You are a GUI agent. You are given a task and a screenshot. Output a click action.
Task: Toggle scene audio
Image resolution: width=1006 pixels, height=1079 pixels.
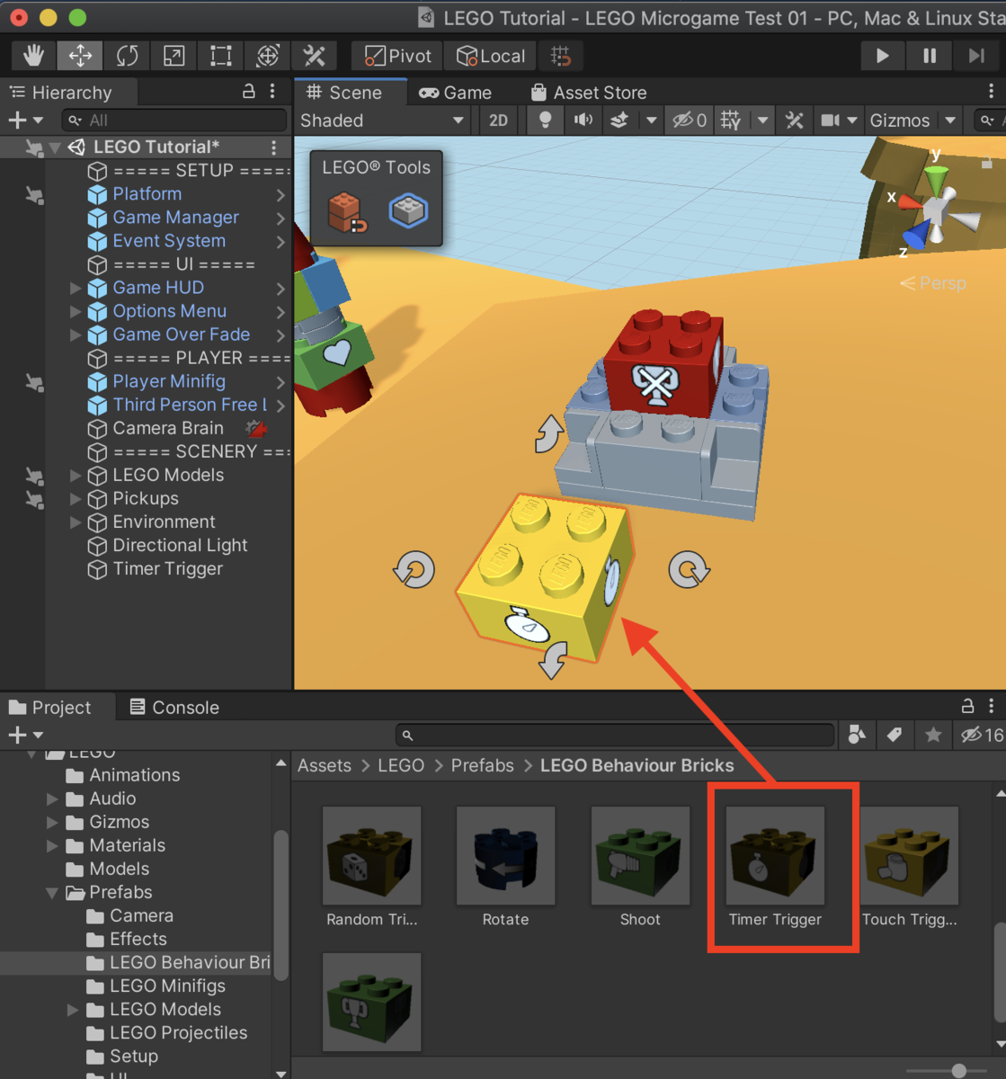click(x=583, y=120)
